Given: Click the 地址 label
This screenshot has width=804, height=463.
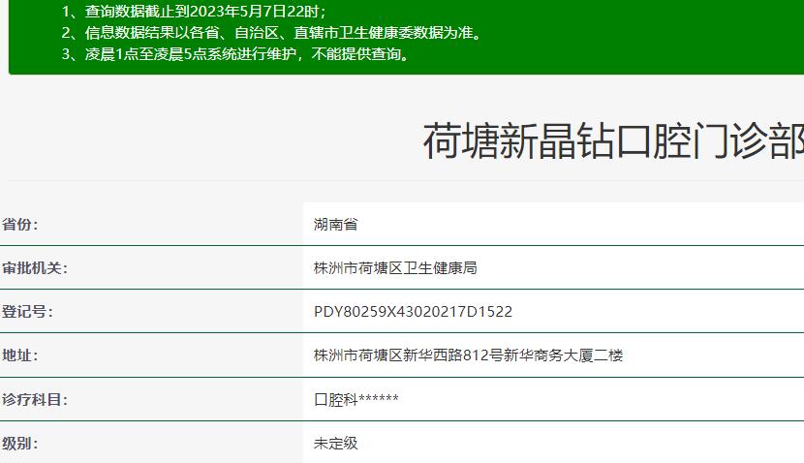Looking at the screenshot, I should point(20,355).
